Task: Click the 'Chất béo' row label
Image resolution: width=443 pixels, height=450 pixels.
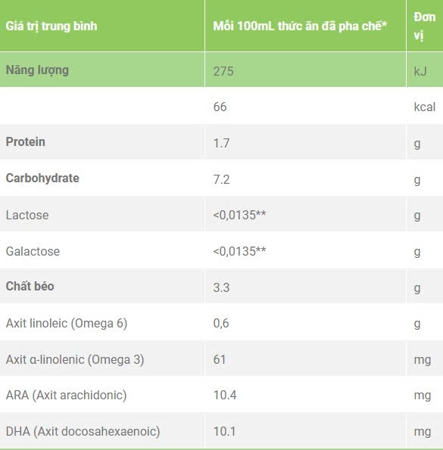Action: pyautogui.click(x=30, y=286)
